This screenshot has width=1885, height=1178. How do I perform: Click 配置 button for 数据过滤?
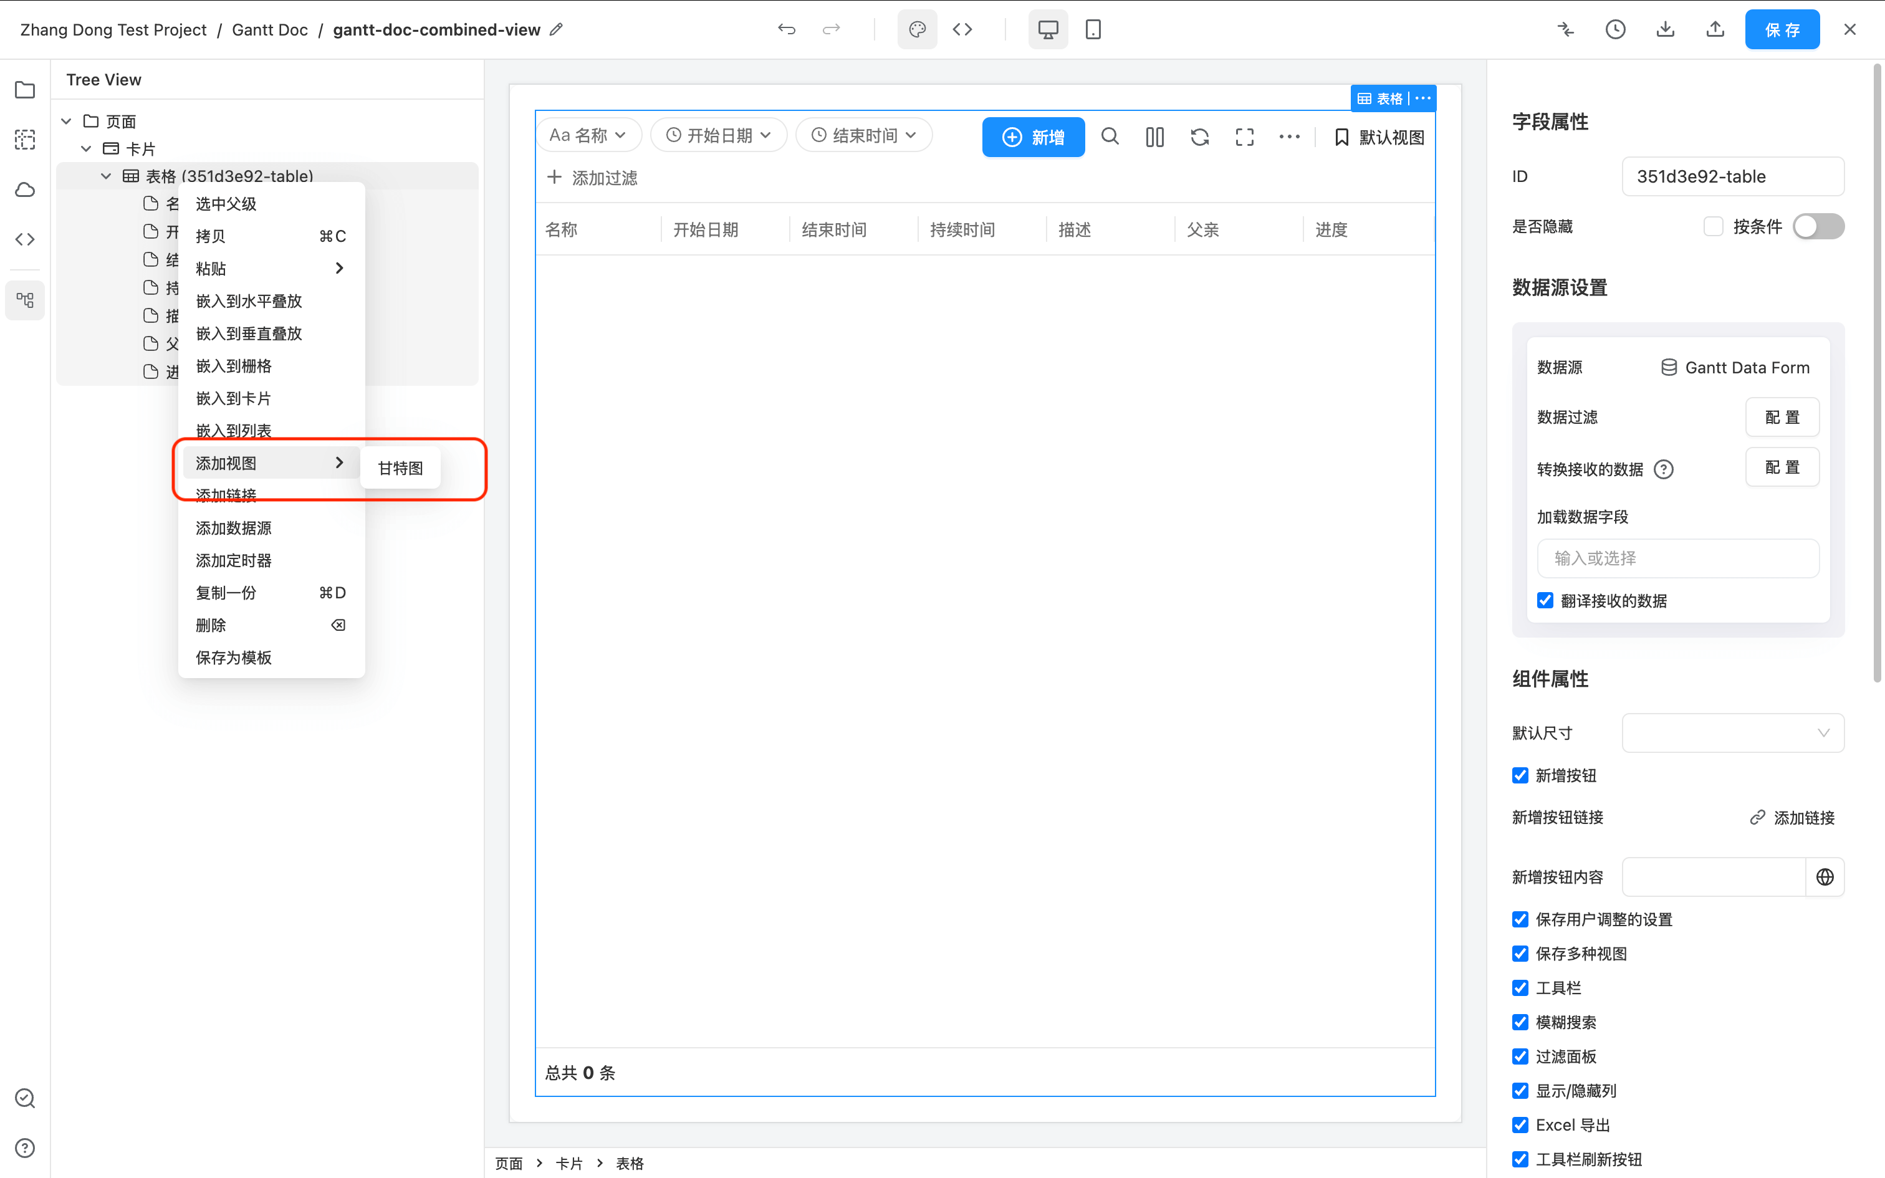pyautogui.click(x=1782, y=418)
